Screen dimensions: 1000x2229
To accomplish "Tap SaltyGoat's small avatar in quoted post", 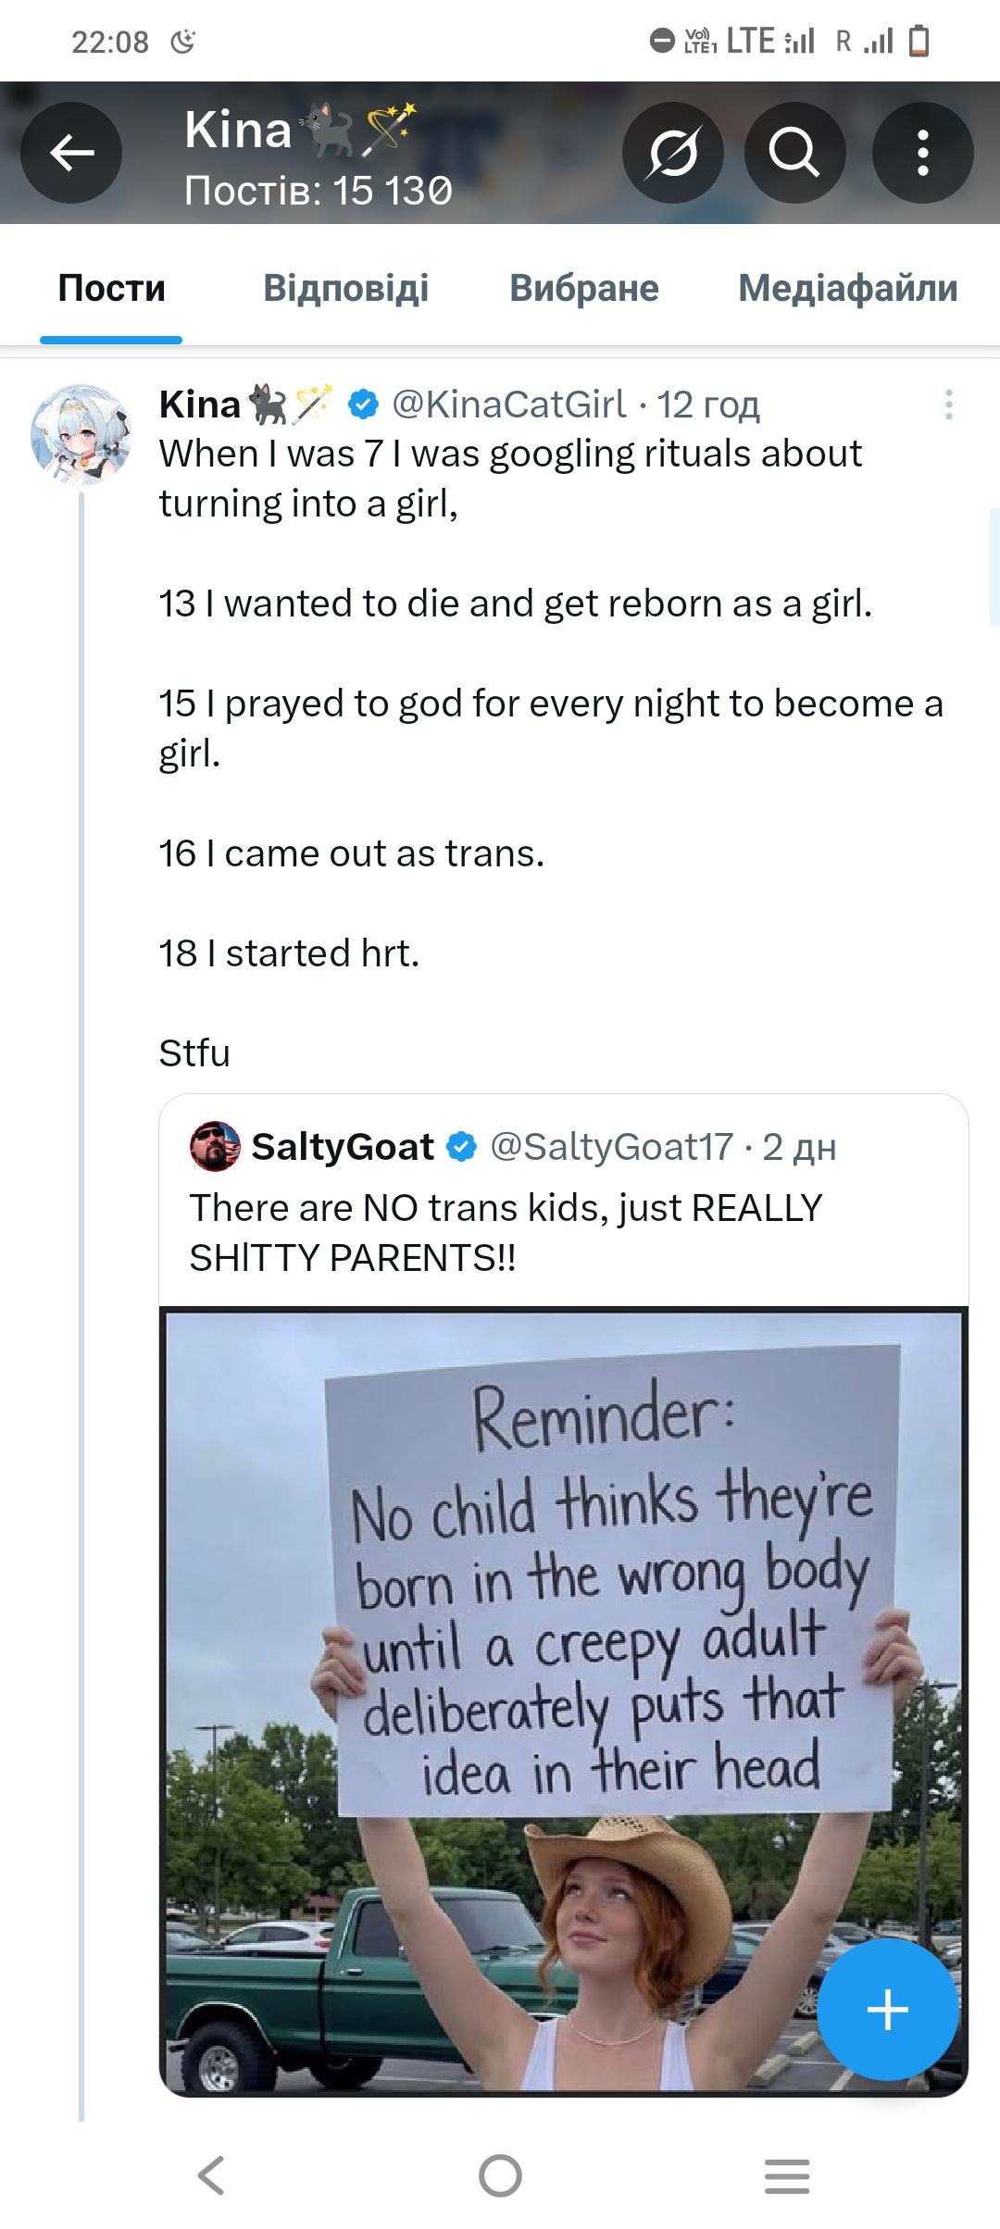I will click(x=215, y=1147).
